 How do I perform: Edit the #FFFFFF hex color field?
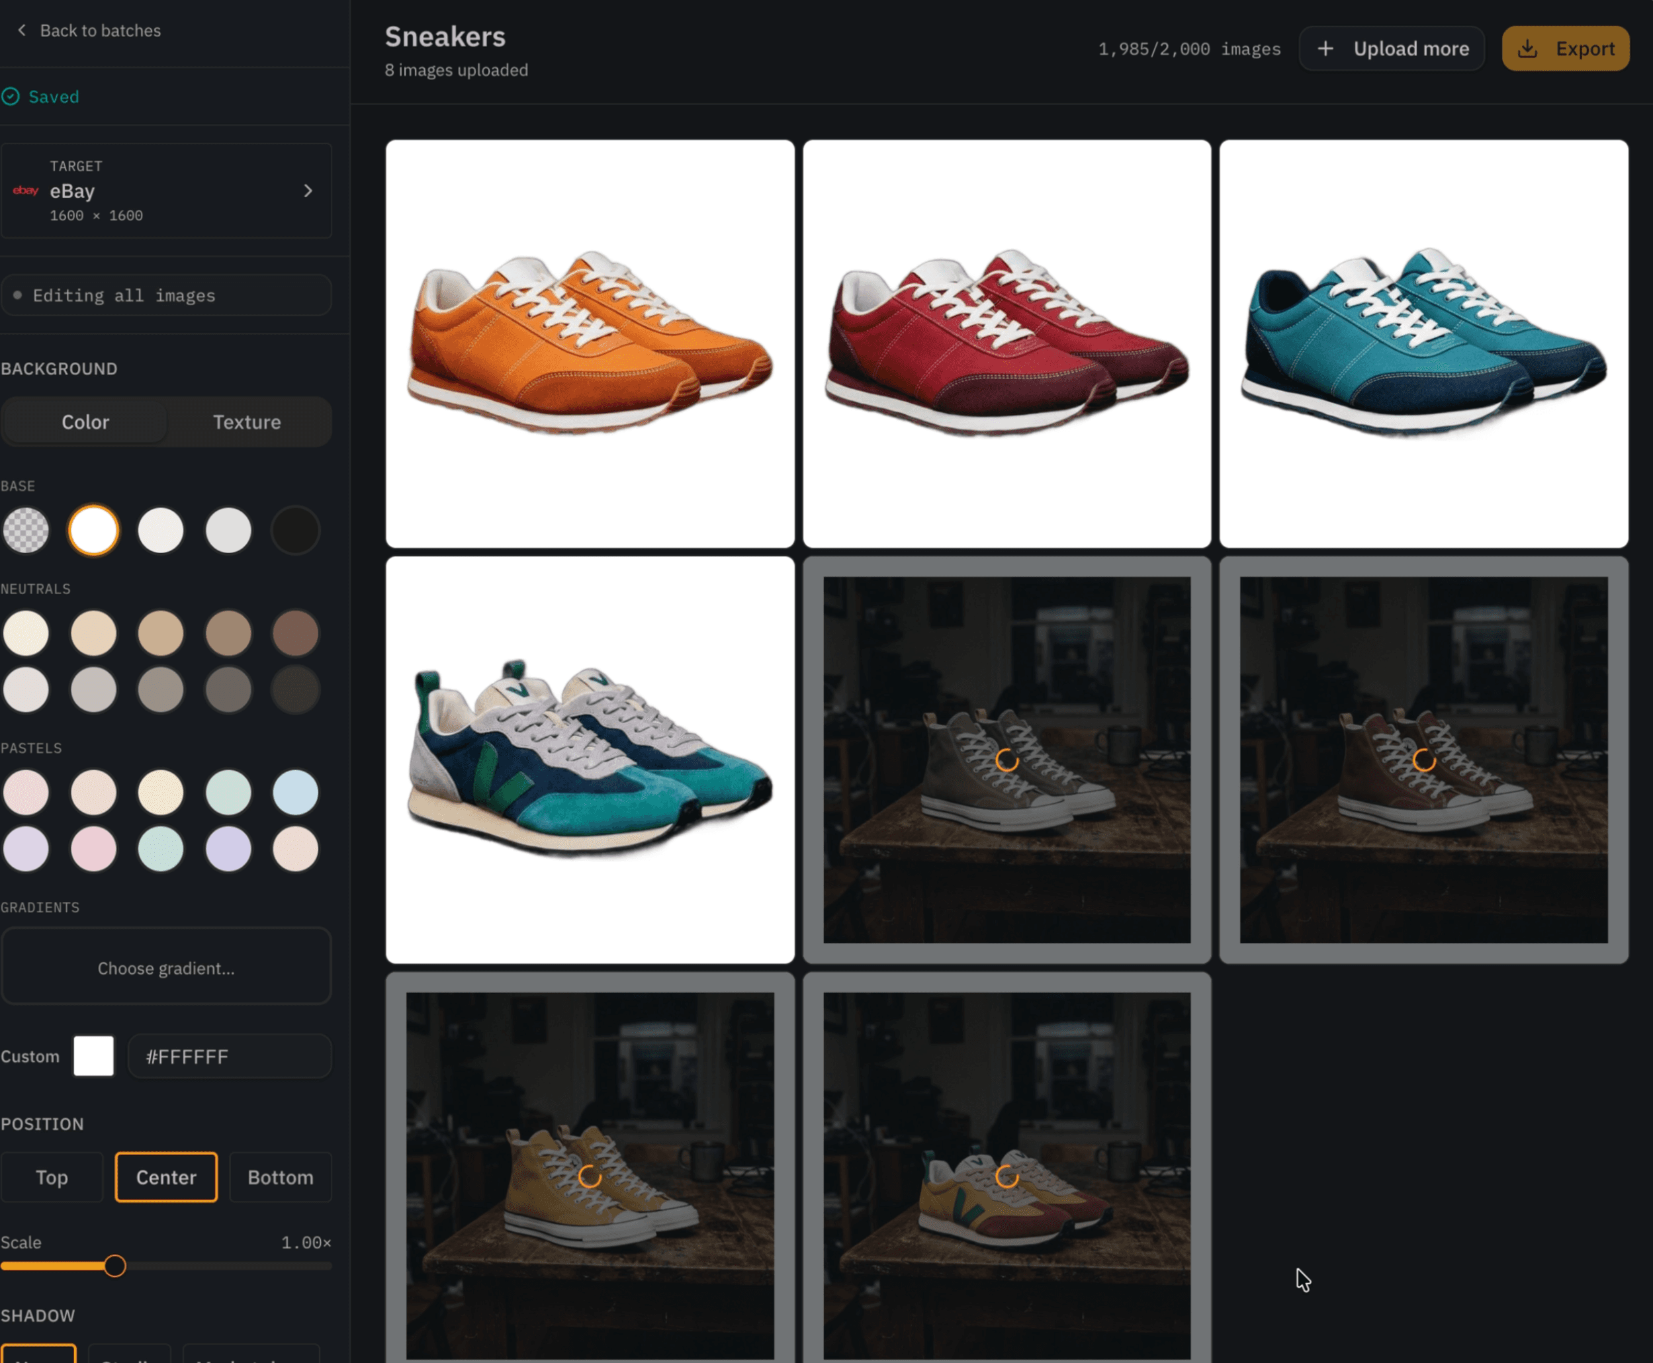click(230, 1056)
